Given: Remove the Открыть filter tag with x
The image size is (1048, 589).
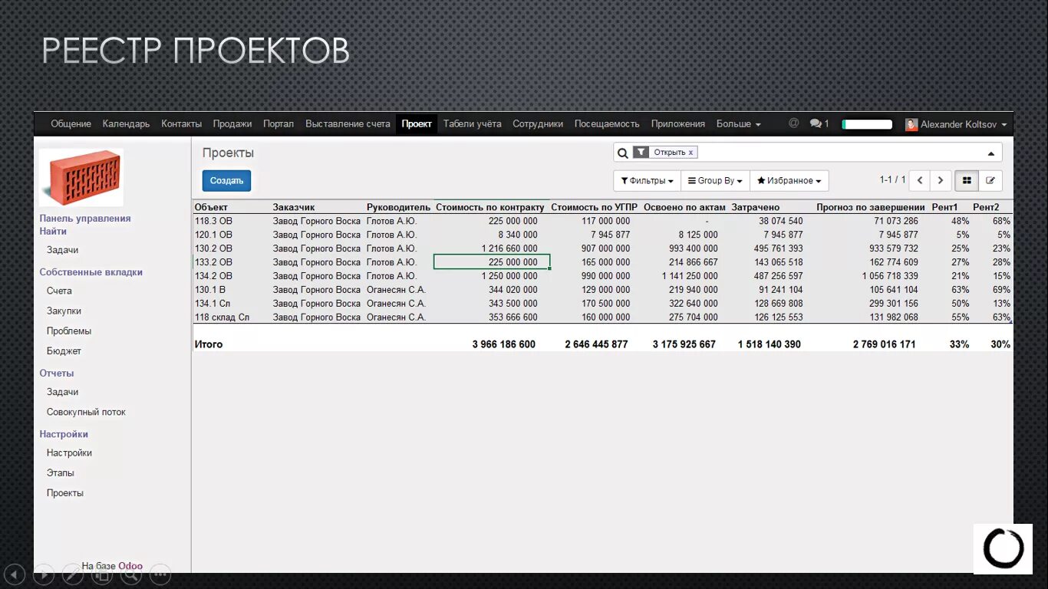Looking at the screenshot, I should click(x=690, y=153).
